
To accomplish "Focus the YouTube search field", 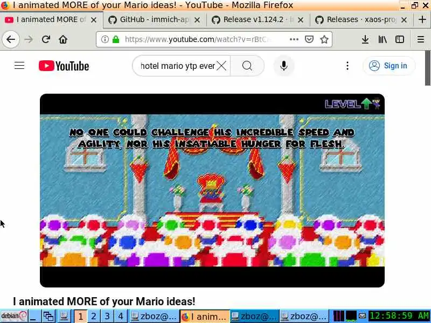I will [x=177, y=66].
